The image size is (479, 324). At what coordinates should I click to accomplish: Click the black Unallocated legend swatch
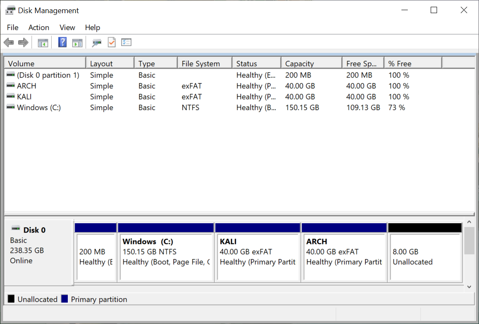11,299
